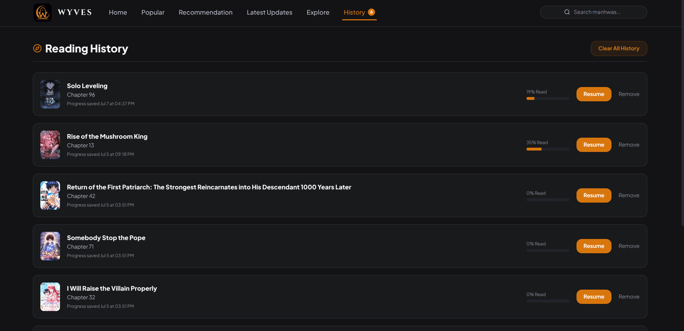Click the Wyves logo icon
Screen dimensions: 684x331
pyautogui.click(x=43, y=12)
